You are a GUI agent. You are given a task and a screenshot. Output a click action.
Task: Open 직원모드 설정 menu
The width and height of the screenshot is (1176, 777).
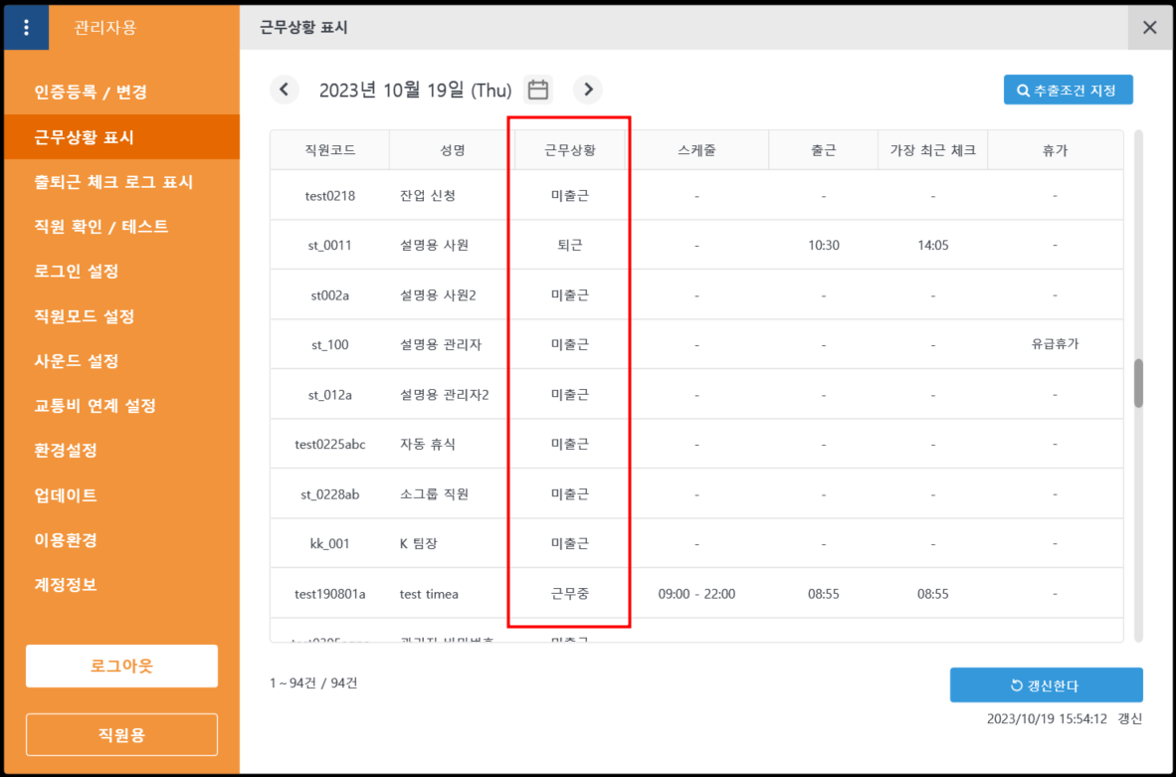pyautogui.click(x=85, y=316)
